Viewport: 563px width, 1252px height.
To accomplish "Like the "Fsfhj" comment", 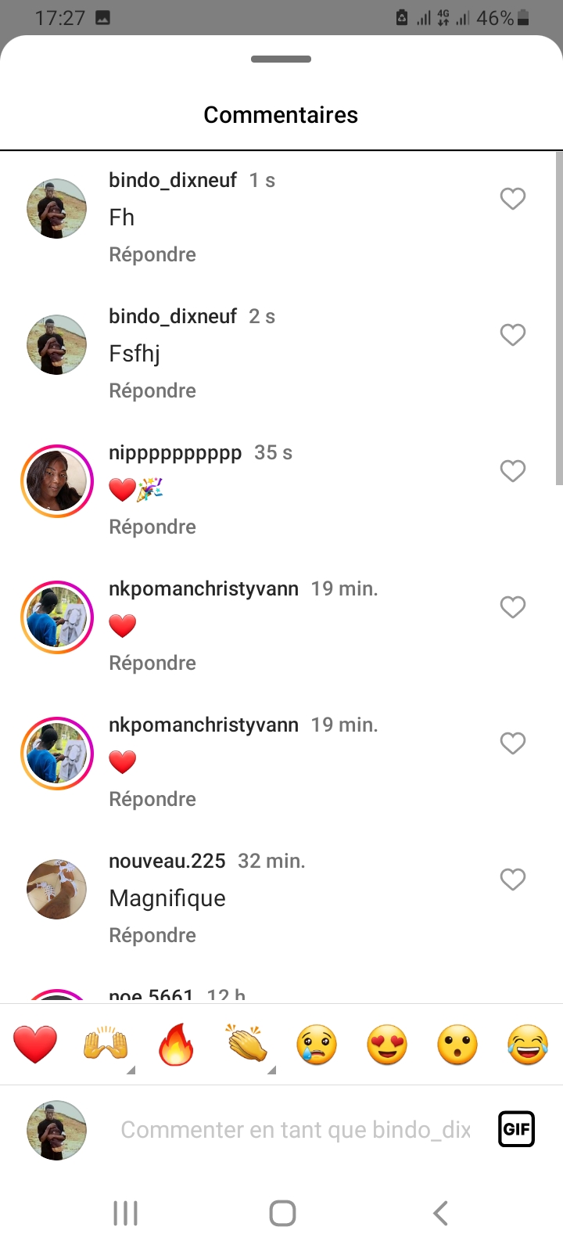I will [x=513, y=335].
